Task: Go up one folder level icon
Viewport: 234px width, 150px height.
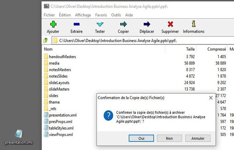Action: pyautogui.click(x=46, y=40)
